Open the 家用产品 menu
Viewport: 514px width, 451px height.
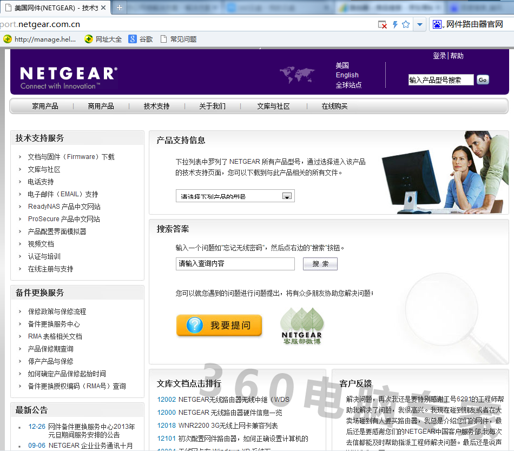point(45,106)
